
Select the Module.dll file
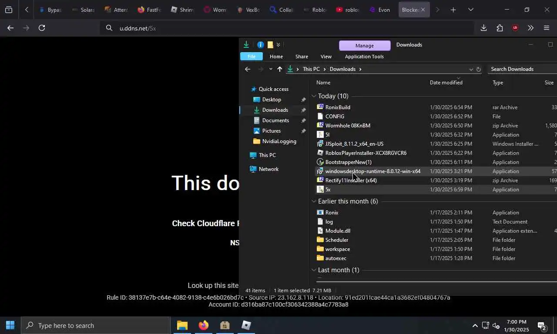coord(338,231)
